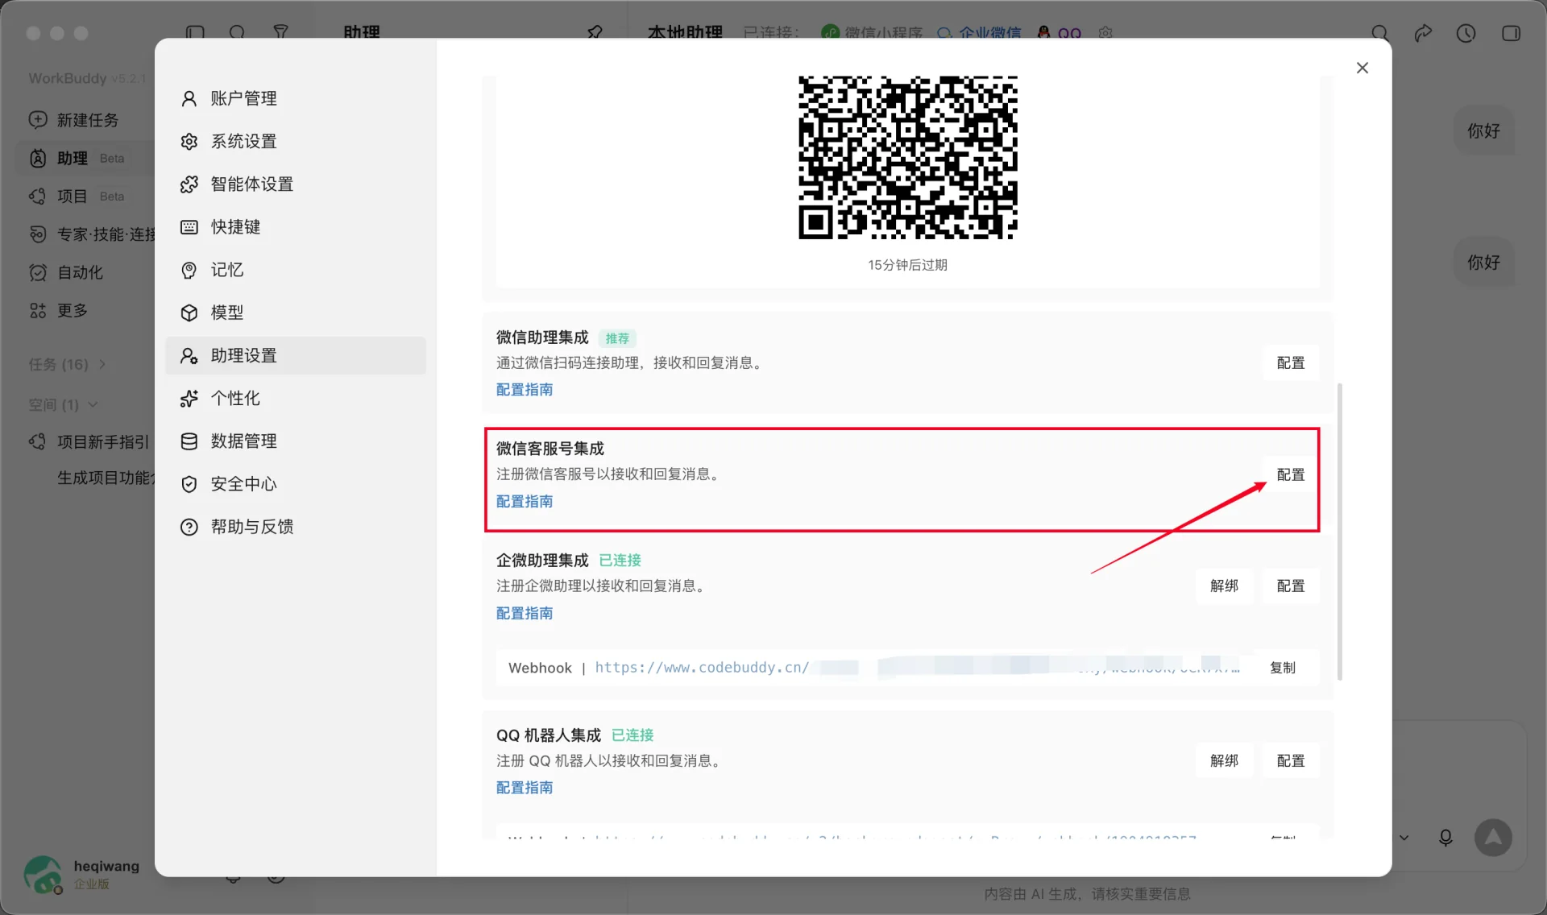The image size is (1547, 915).
Task: Click the 15分钟后过期 text
Action: click(x=907, y=265)
